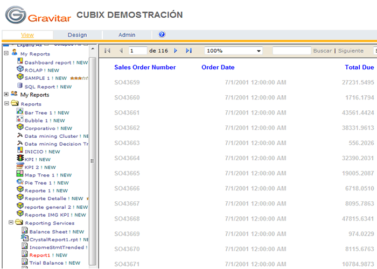Open reporte general 2 link
This screenshot has height=269, width=377.
(x=47, y=207)
